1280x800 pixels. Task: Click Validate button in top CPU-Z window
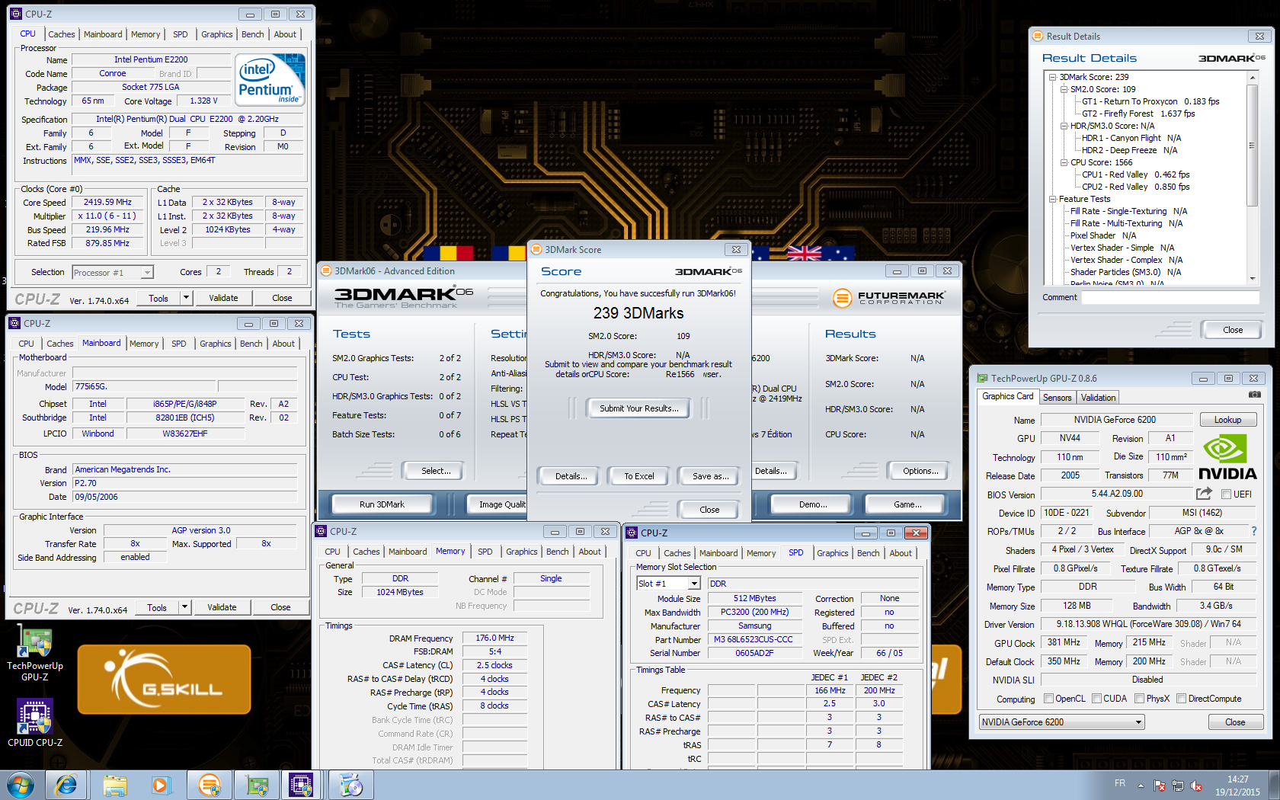[x=223, y=298]
